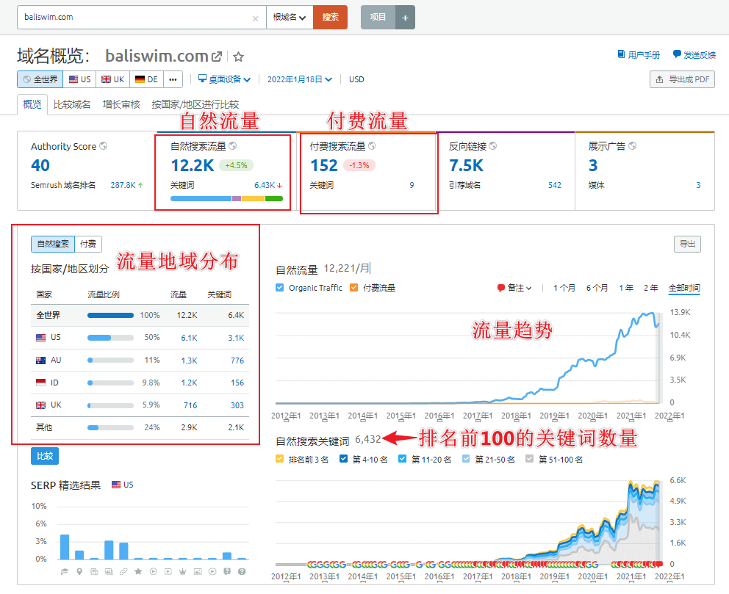Open the 2022年1月18日 date dropdown

pyautogui.click(x=300, y=79)
